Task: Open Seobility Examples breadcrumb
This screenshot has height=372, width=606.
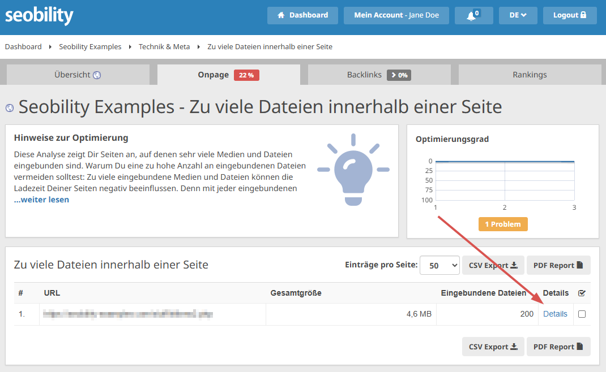Action: pyautogui.click(x=90, y=47)
